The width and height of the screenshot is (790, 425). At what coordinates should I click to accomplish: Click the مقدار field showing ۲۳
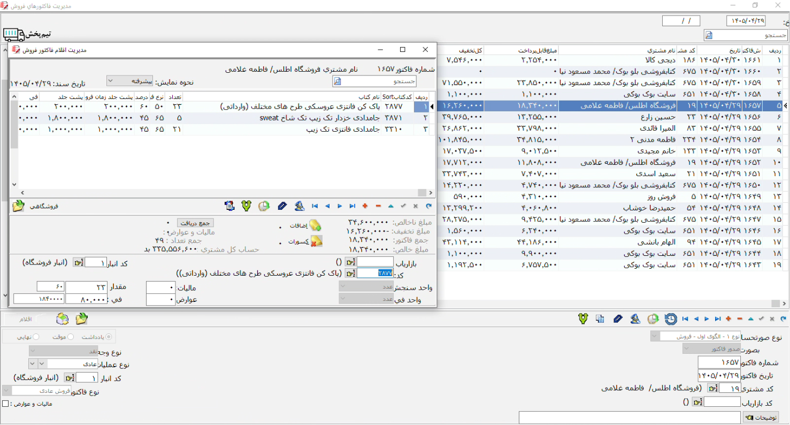tap(87, 287)
